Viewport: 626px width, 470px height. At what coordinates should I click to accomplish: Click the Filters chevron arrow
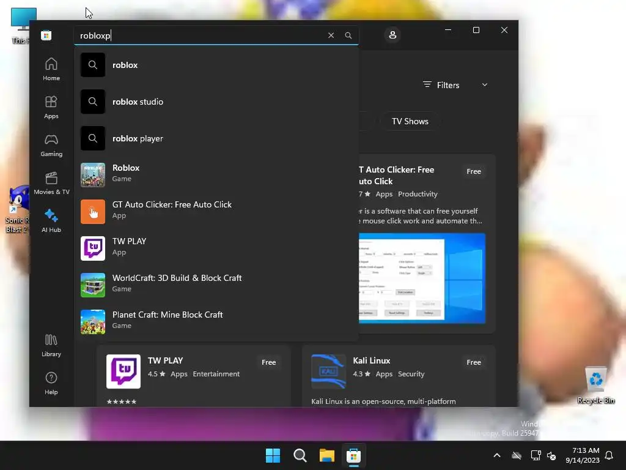485,84
